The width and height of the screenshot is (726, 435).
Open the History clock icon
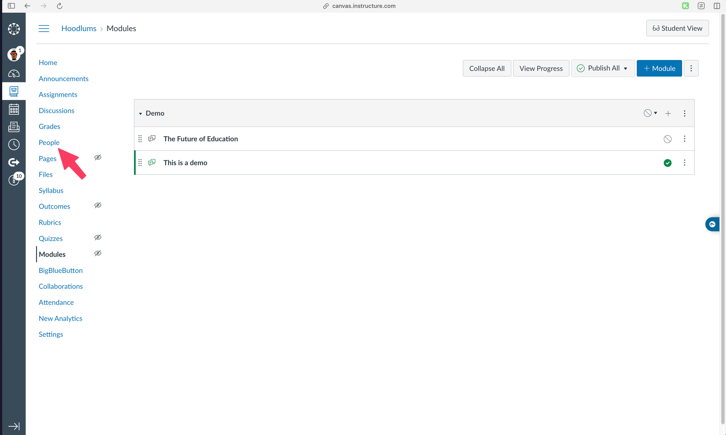tap(14, 145)
